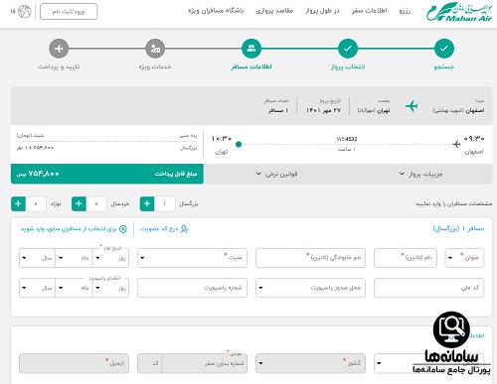Click the تایید و پرداخت step label

coord(59,66)
